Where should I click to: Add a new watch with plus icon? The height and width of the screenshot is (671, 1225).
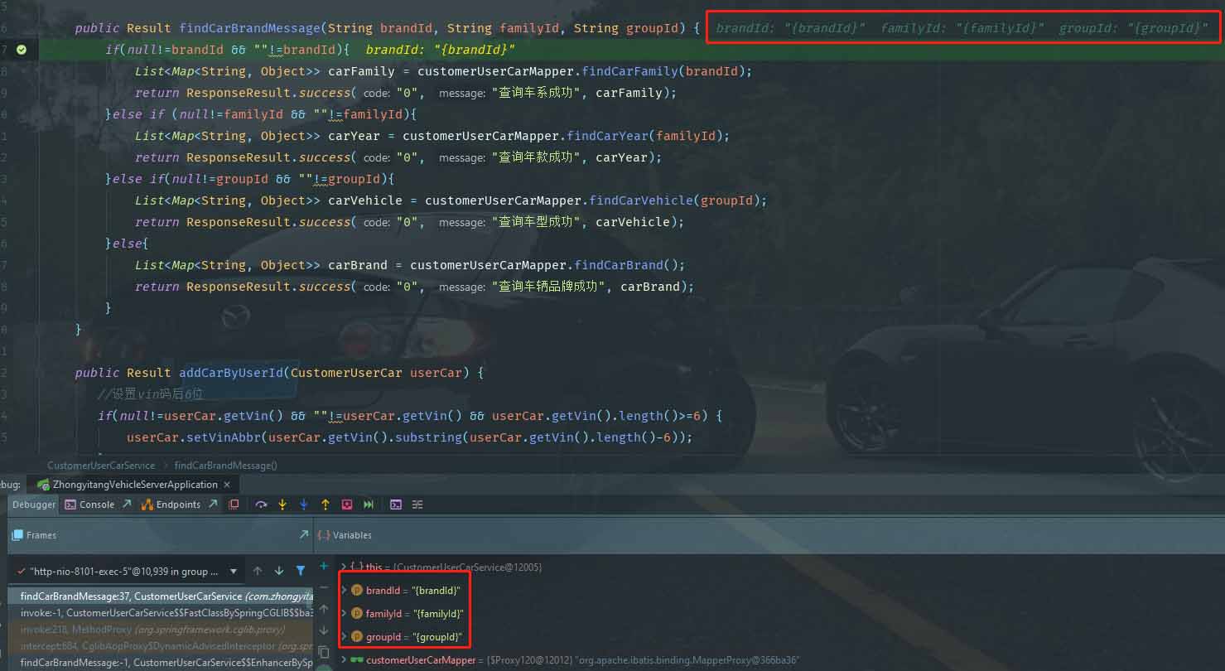coord(324,566)
